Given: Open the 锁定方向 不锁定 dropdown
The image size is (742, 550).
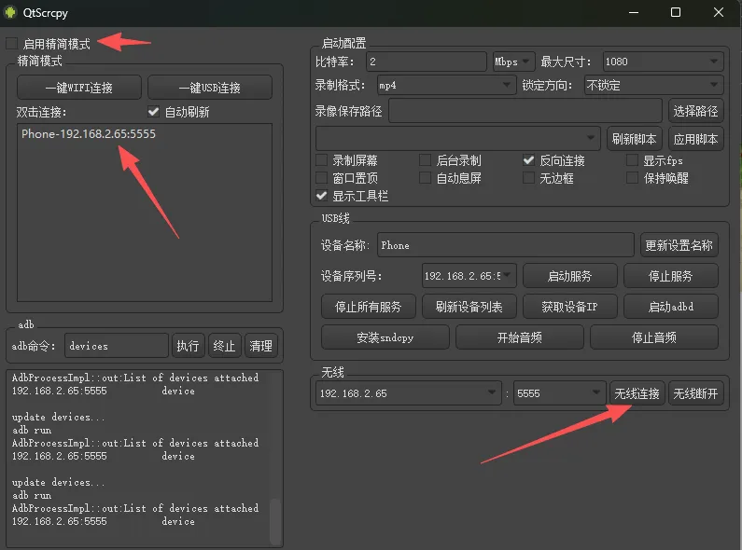Looking at the screenshot, I should (653, 86).
